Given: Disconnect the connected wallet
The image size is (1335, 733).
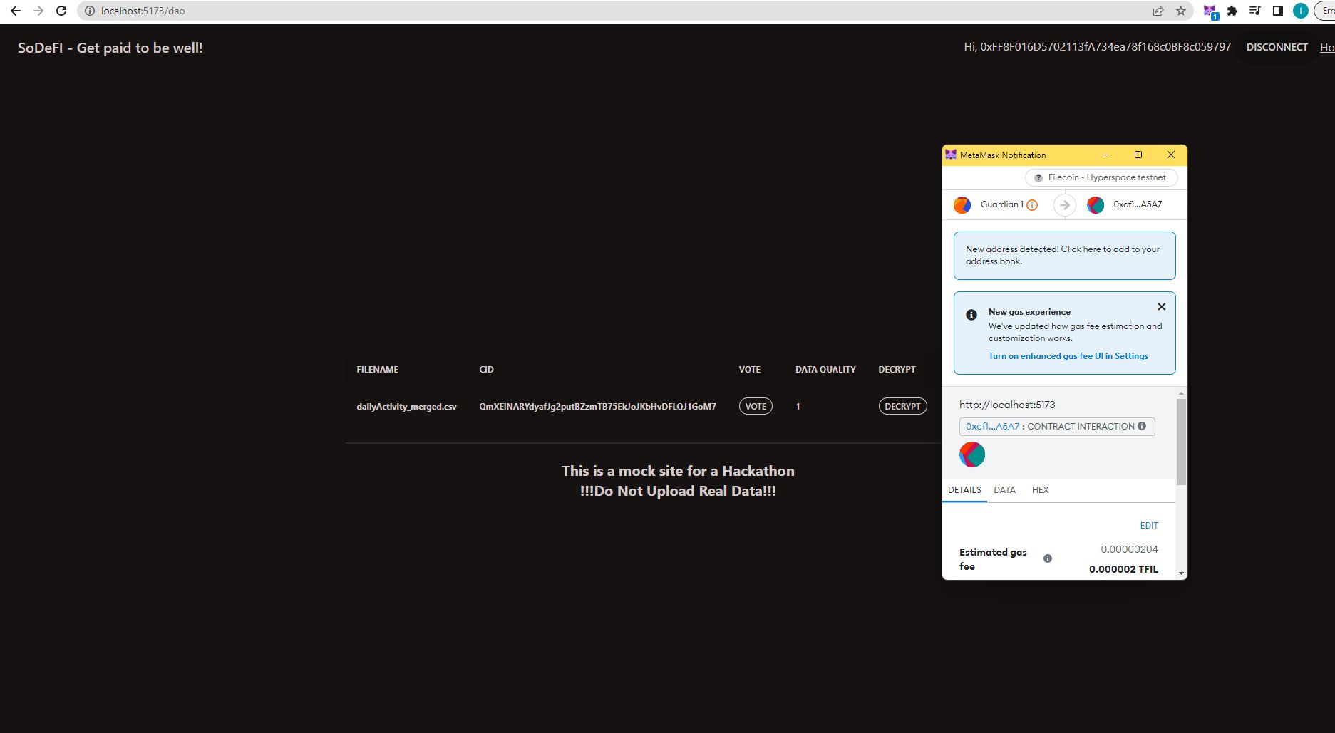Looking at the screenshot, I should [1277, 47].
